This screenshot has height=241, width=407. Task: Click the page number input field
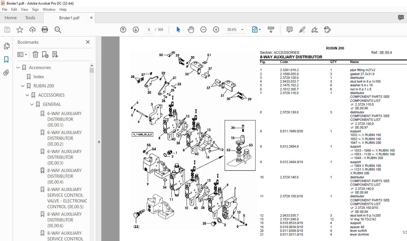click(x=149, y=30)
